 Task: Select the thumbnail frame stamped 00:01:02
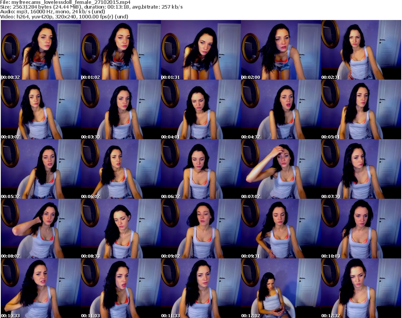[x=121, y=50]
